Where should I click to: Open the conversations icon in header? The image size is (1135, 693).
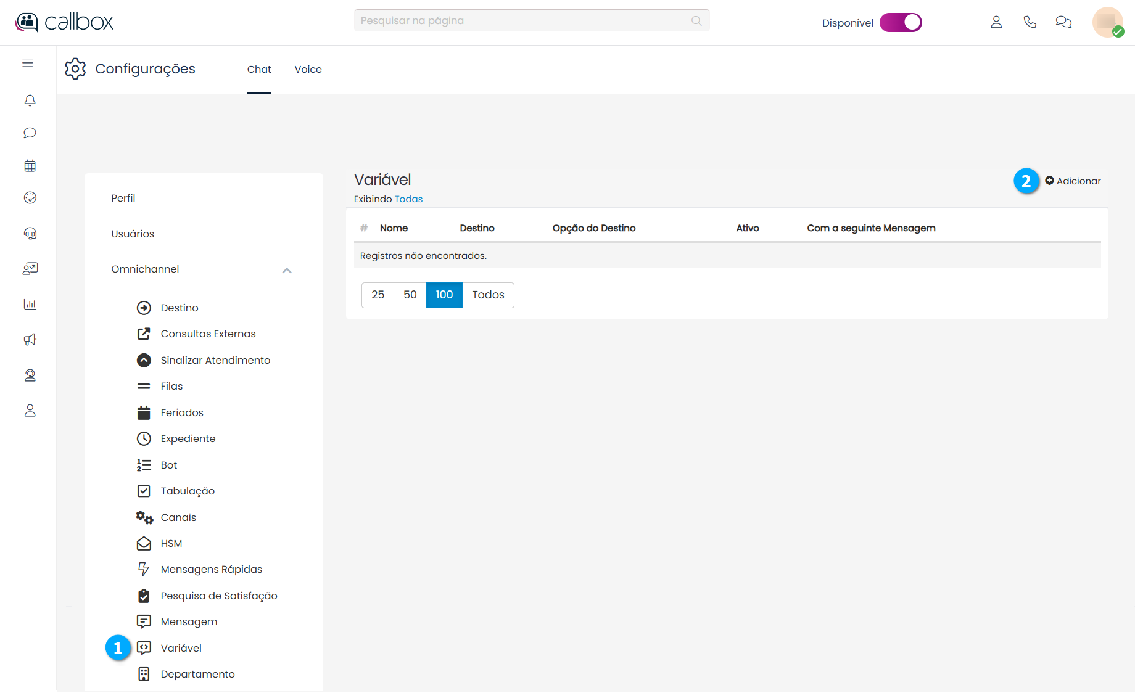coord(1063,22)
